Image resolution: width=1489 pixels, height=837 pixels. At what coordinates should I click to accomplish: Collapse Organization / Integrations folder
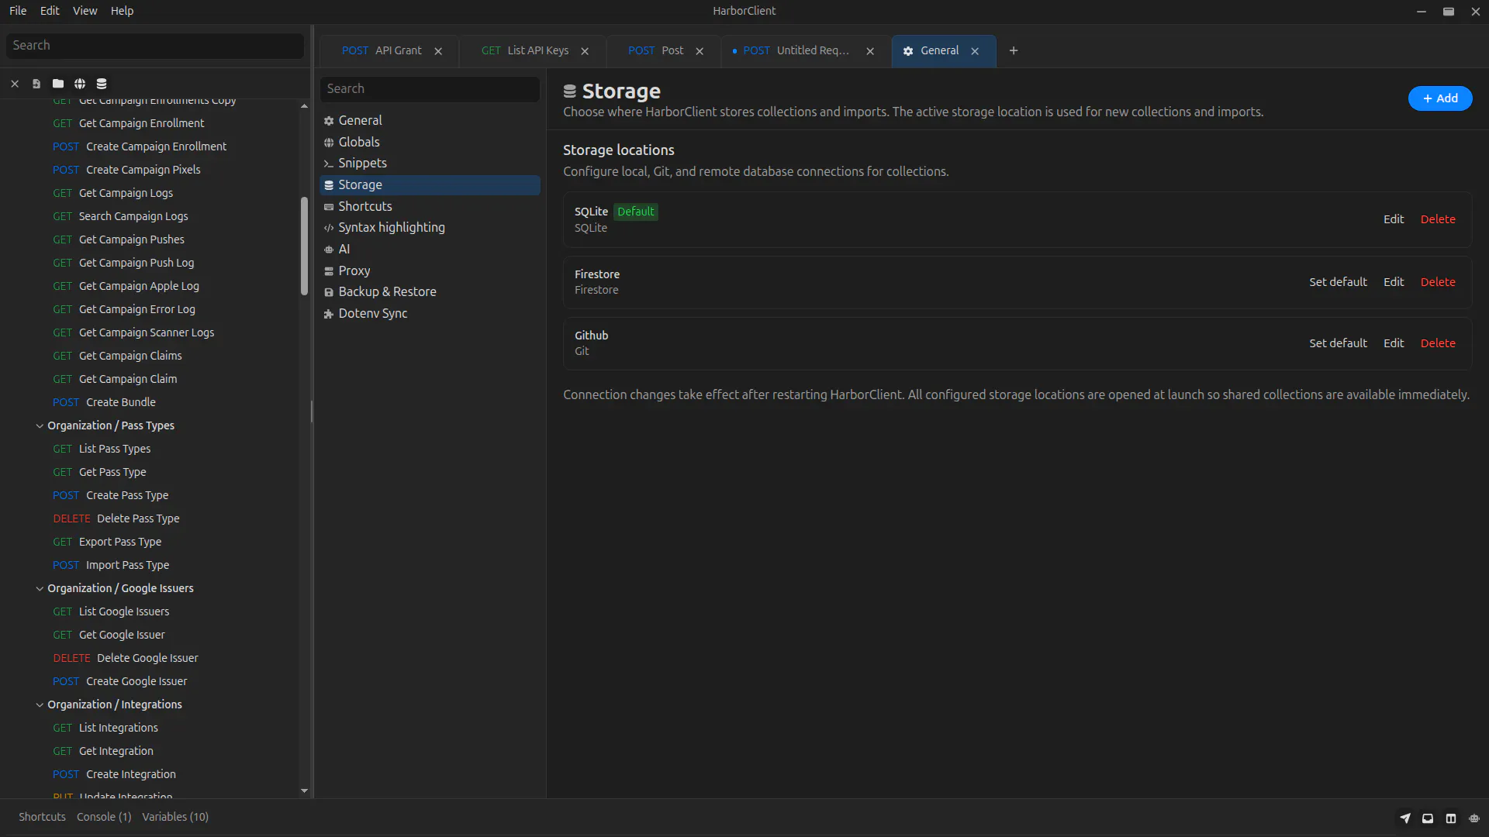pos(40,704)
